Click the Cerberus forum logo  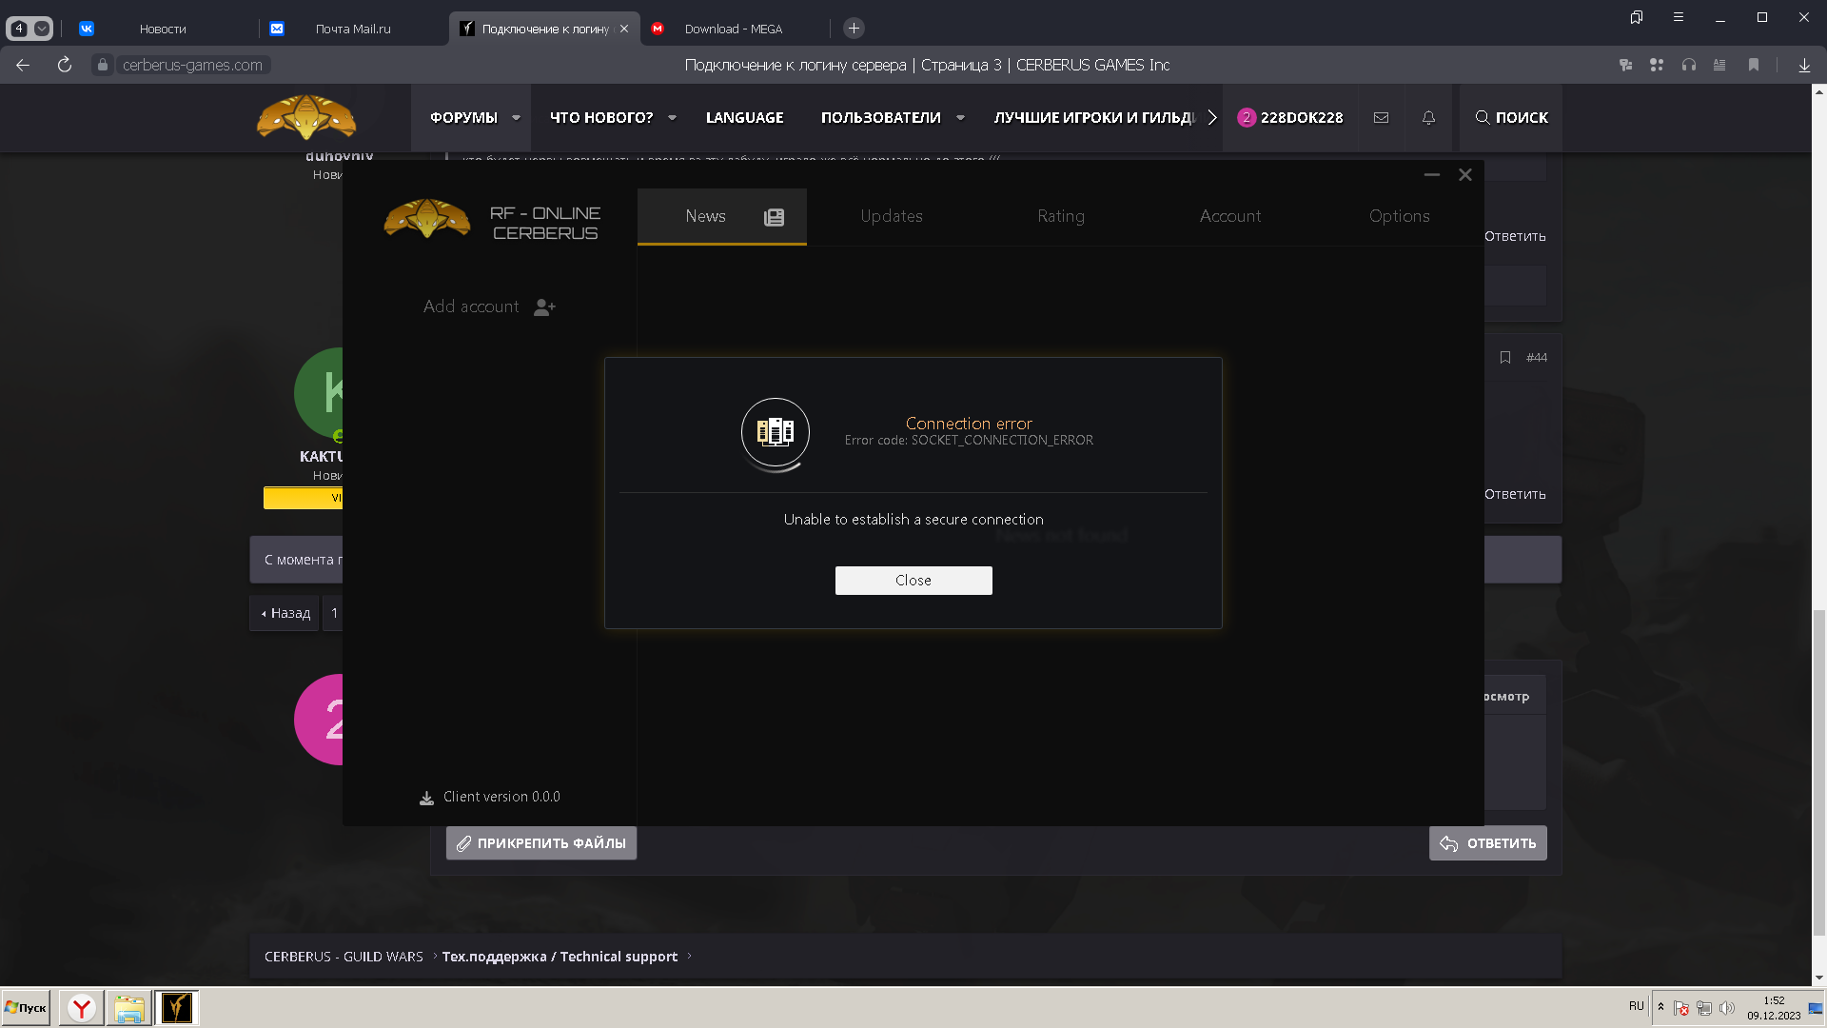(306, 117)
